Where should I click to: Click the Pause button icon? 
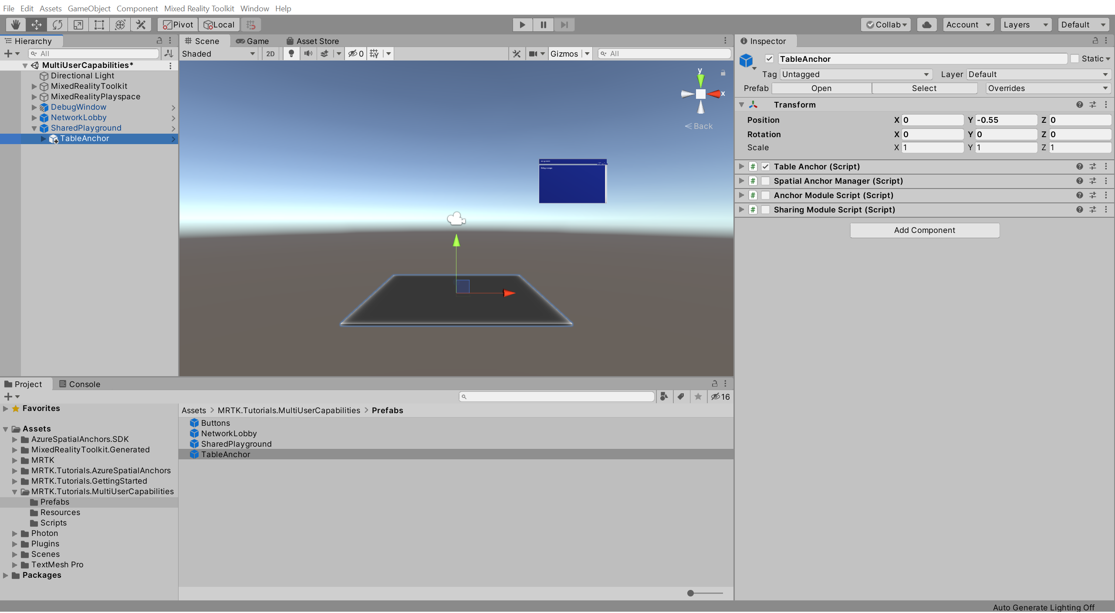[x=543, y=24]
